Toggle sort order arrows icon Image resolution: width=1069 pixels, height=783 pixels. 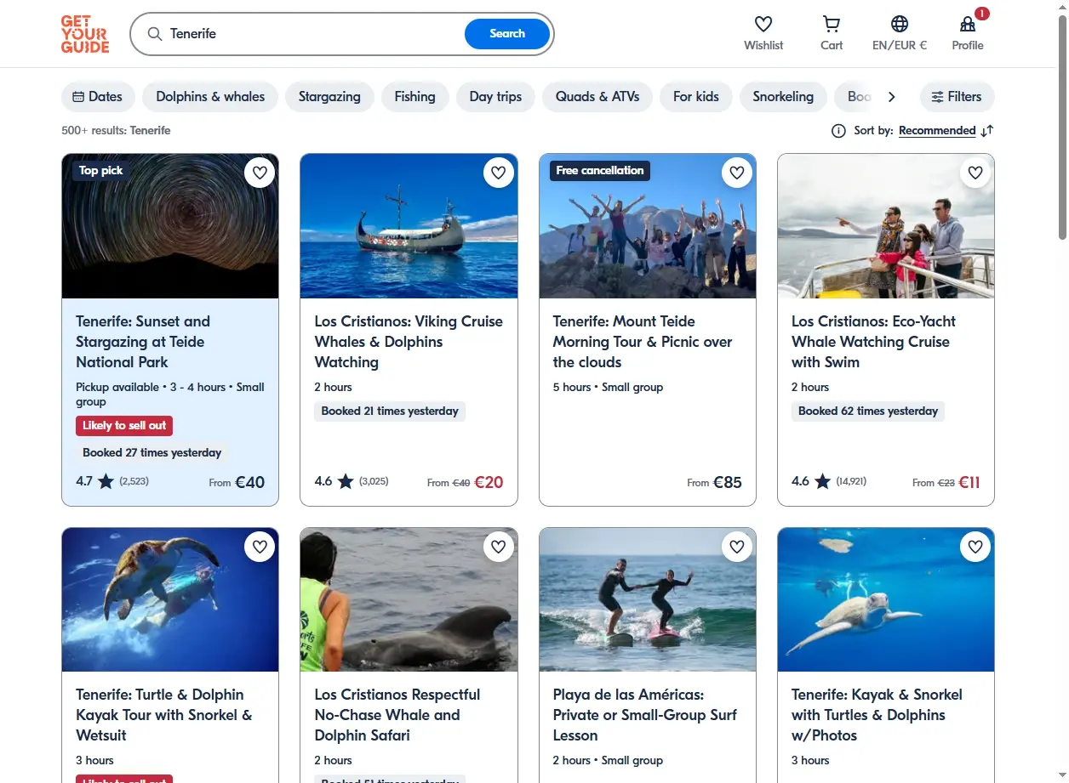(x=987, y=131)
